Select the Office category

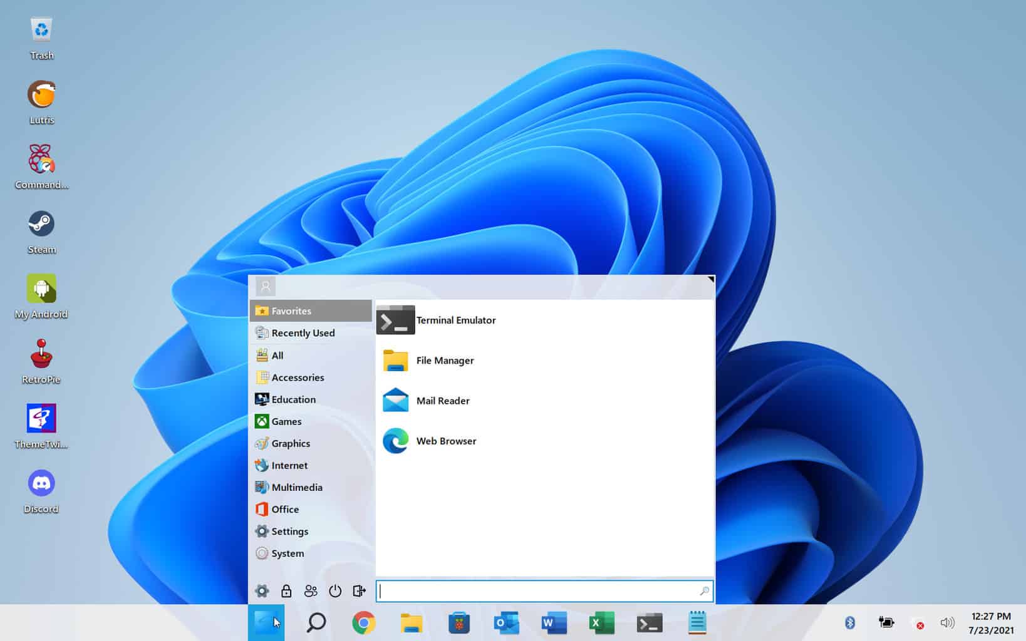(311, 509)
